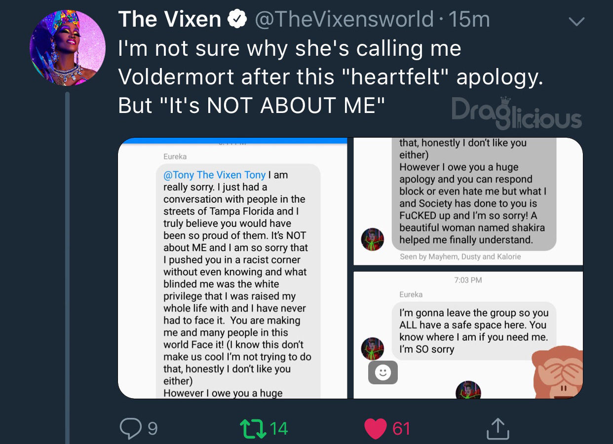Open bottom-right 7:03 PM screenshot
613x444 pixels.
click(468, 335)
